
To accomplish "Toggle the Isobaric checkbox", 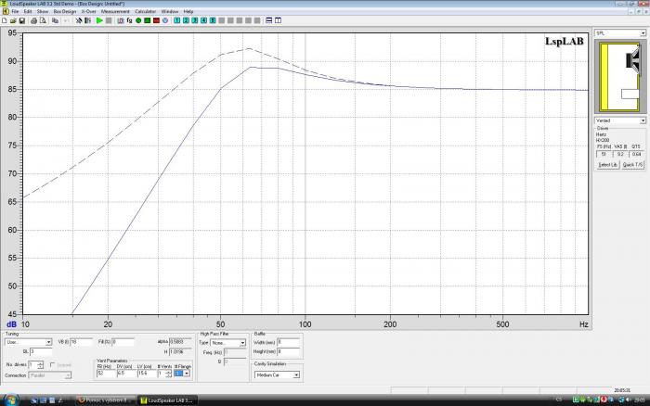I will tap(52, 364).
